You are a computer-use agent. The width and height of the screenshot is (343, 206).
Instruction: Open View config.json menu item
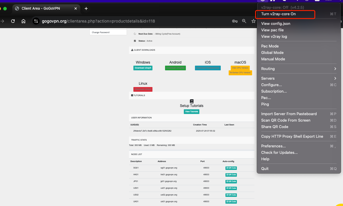(299, 23)
